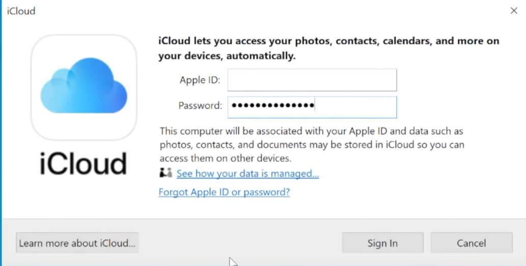526x266 pixels.
Task: Click the "Password:" field label
Action: 200,106
